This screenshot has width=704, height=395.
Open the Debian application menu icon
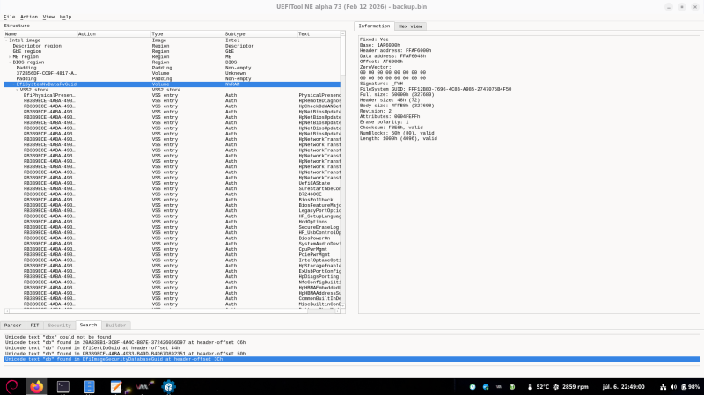[11, 386]
